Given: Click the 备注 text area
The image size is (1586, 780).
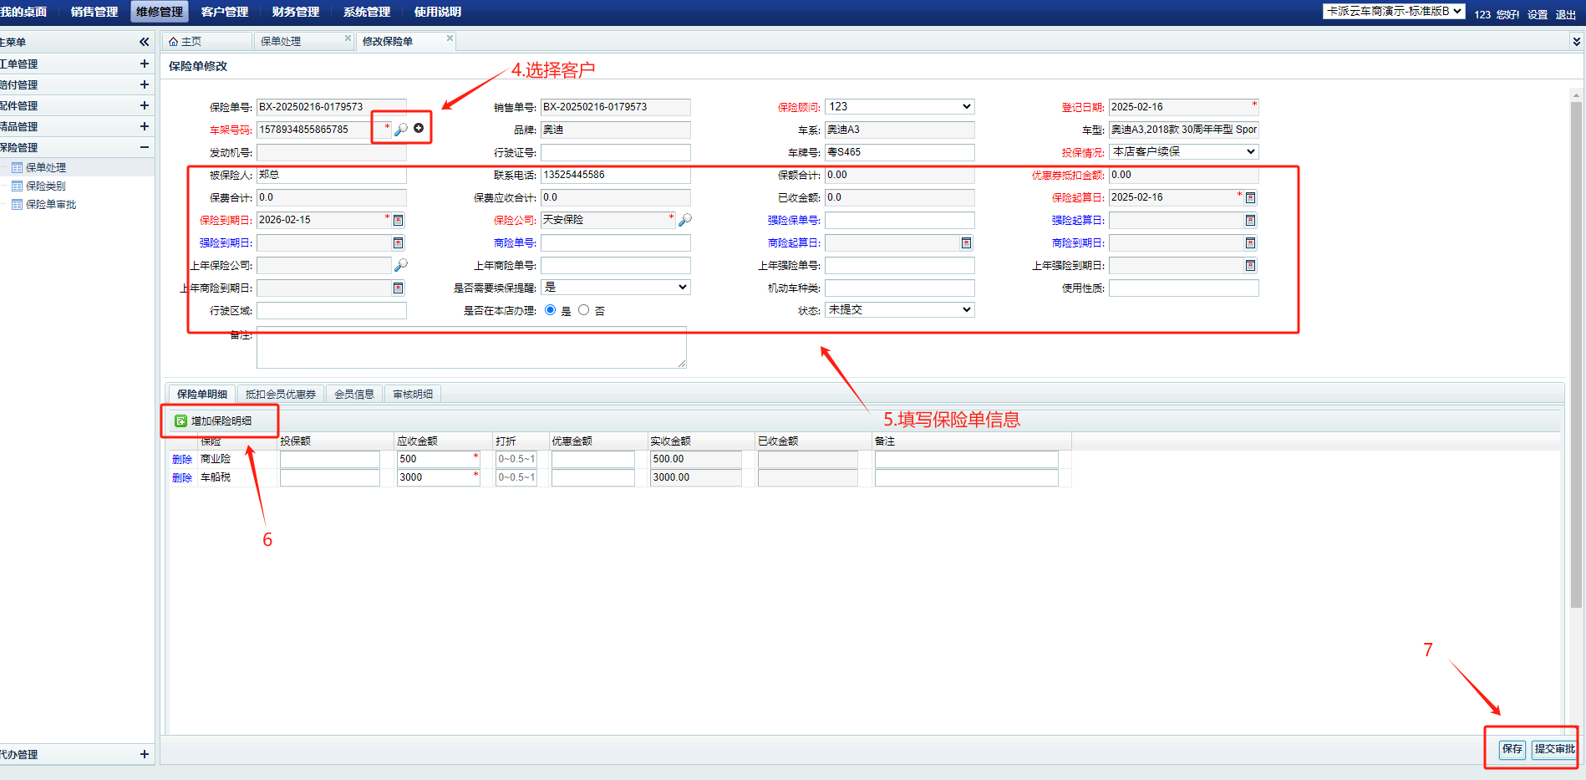Looking at the screenshot, I should tap(471, 347).
